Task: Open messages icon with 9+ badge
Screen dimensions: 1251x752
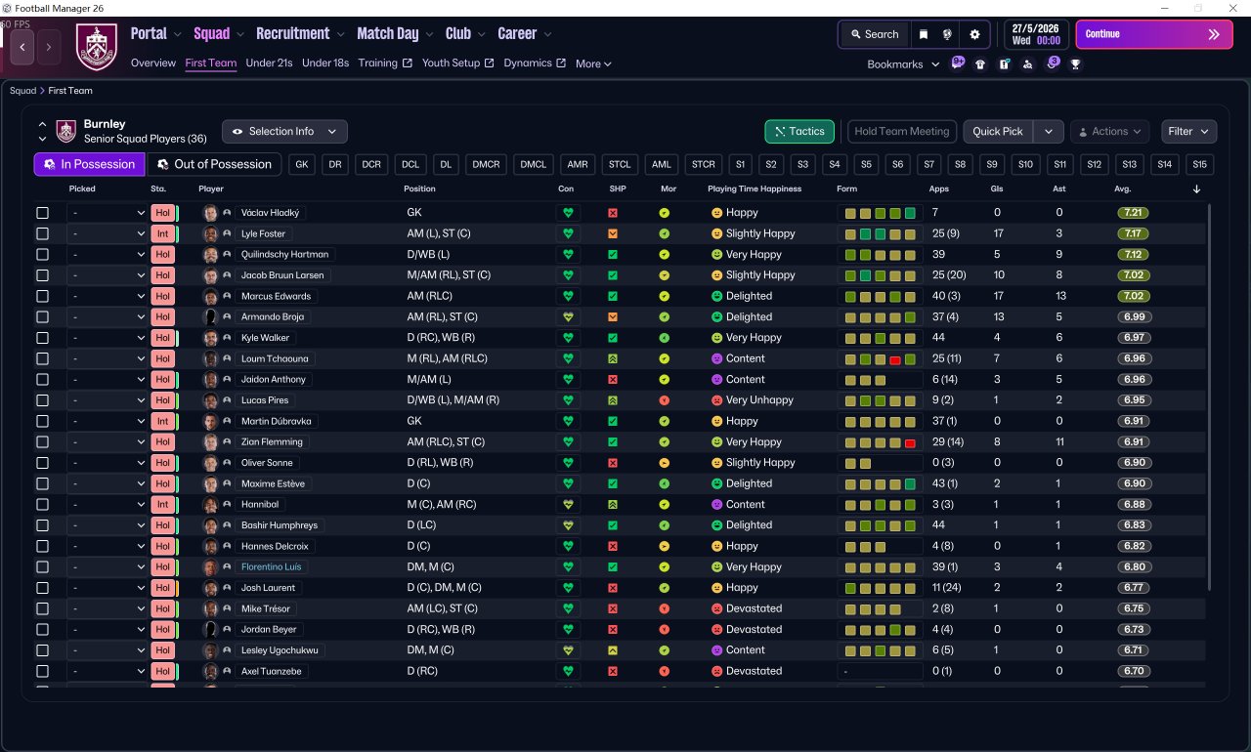Action: pos(957,63)
